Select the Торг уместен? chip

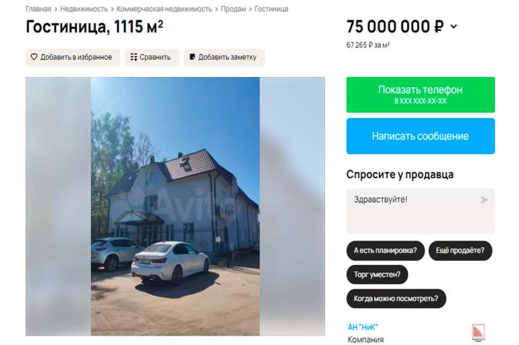(377, 274)
